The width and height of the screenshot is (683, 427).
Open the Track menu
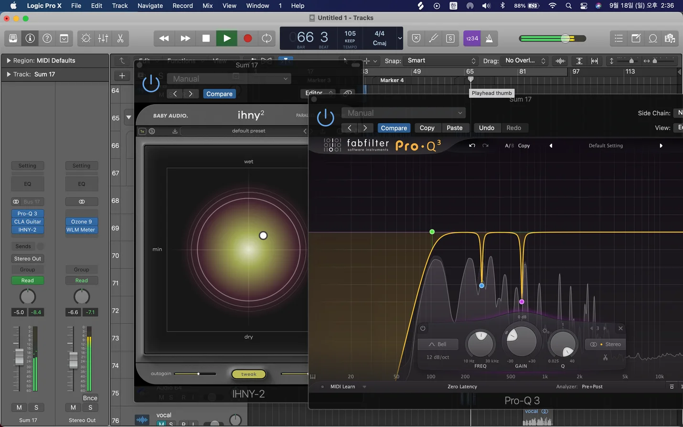(x=120, y=6)
